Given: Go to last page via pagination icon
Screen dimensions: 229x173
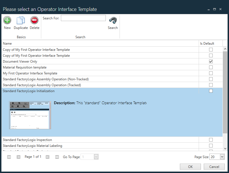Looking at the screenshot, I should [x=57, y=157].
